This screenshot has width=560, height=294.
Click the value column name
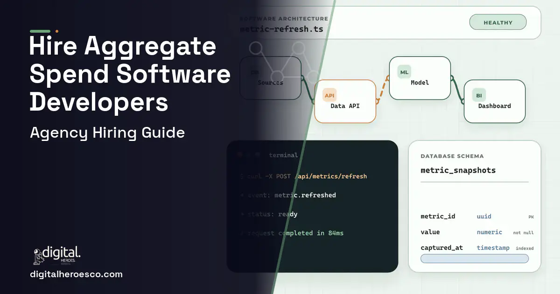[x=430, y=232]
